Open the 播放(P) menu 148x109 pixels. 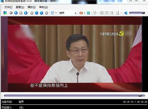coord(32,7)
